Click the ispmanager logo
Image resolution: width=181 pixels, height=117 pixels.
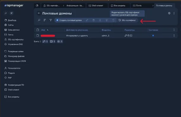(14, 5)
